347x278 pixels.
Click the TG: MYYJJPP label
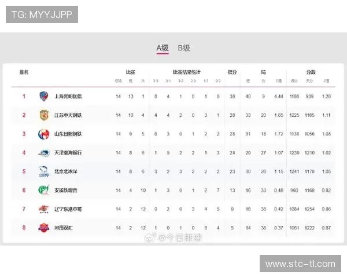point(42,14)
